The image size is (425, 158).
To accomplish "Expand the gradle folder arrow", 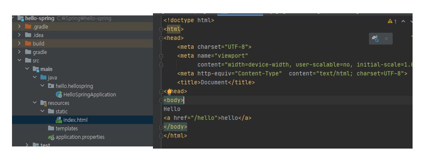I will point(19,52).
